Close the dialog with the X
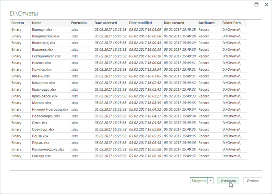 (267, 4)
